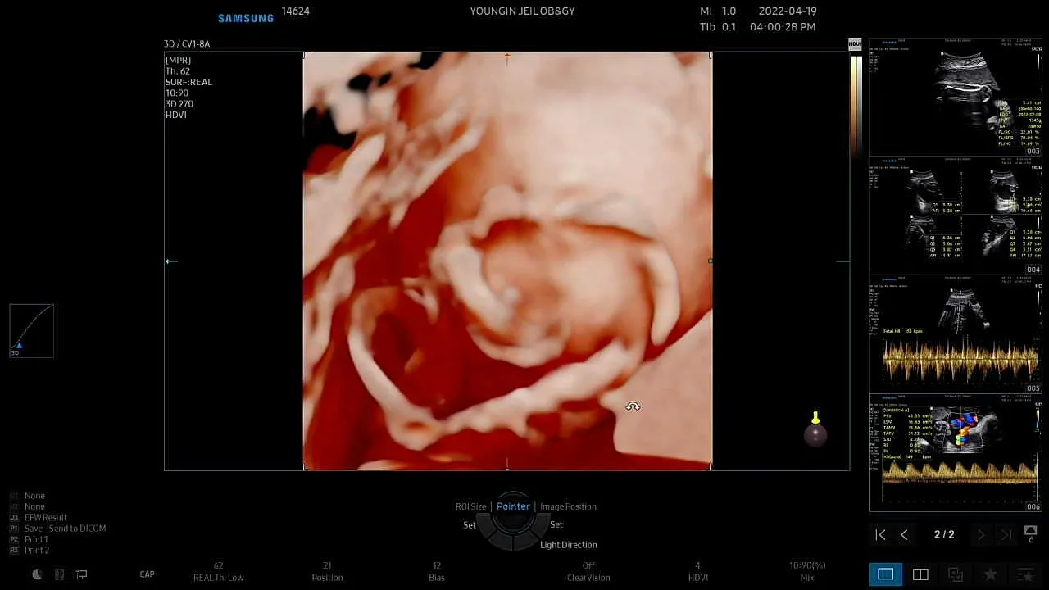This screenshot has height=590, width=1049.
Task: Go to next thumbnail page
Action: (981, 534)
